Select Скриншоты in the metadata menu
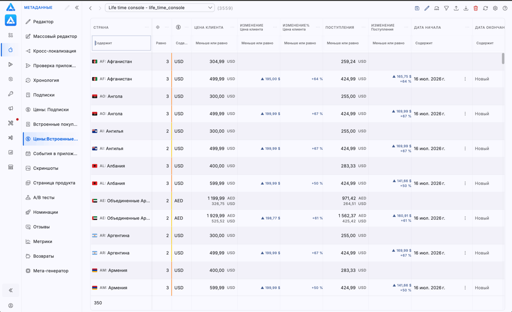 46,168
